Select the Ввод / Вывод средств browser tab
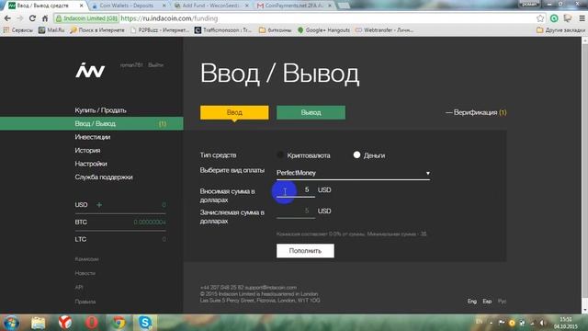Image resolution: width=588 pixels, height=331 pixels. (x=45, y=6)
